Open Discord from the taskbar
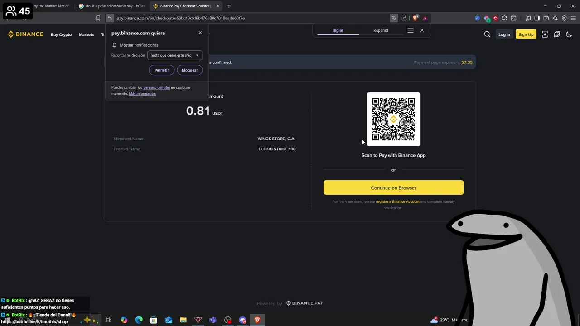Screen dimensions: 580x326 pos(242,320)
